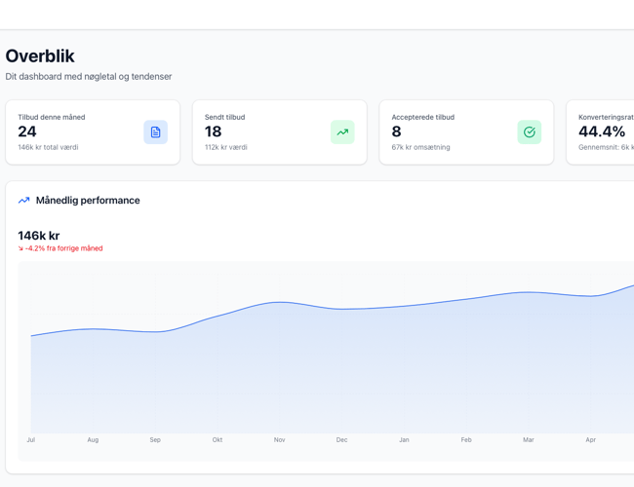
Task: Click the red down arrow before -4.2%
Action: pos(20,248)
